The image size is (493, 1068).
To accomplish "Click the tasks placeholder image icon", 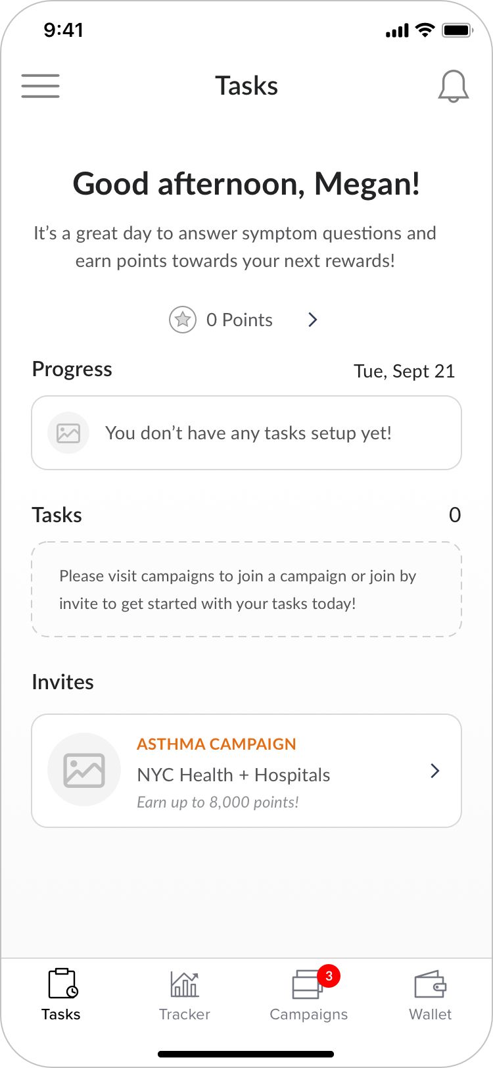I will (x=68, y=433).
